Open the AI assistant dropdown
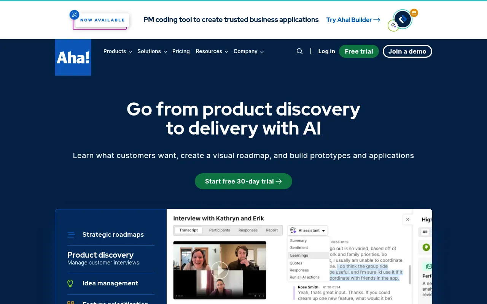This screenshot has width=487, height=304. (x=307, y=230)
